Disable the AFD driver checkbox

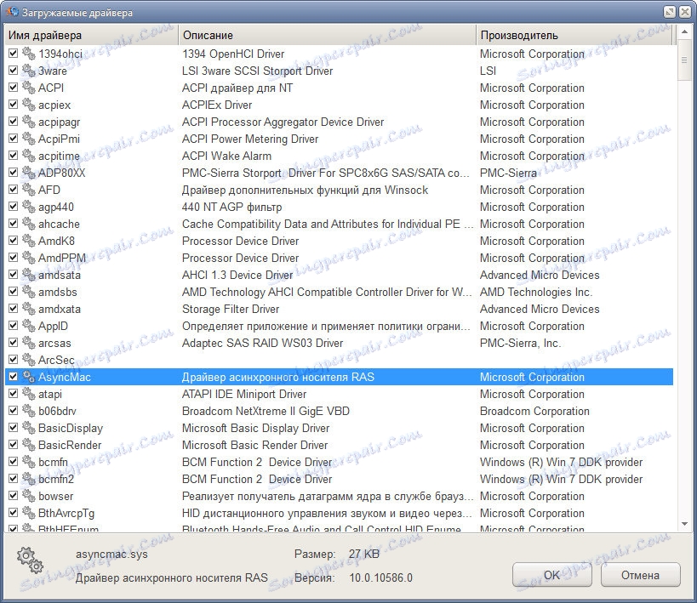(14, 190)
